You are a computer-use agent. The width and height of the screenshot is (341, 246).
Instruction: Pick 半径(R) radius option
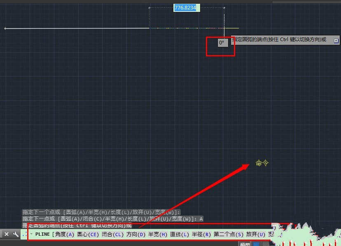(x=201, y=234)
